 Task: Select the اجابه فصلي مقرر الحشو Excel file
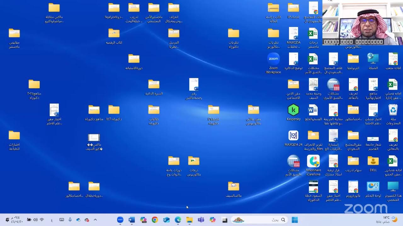pyautogui.click(x=393, y=165)
